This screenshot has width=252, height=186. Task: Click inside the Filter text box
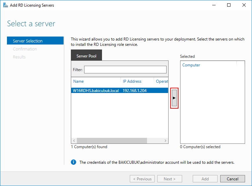(x=126, y=70)
